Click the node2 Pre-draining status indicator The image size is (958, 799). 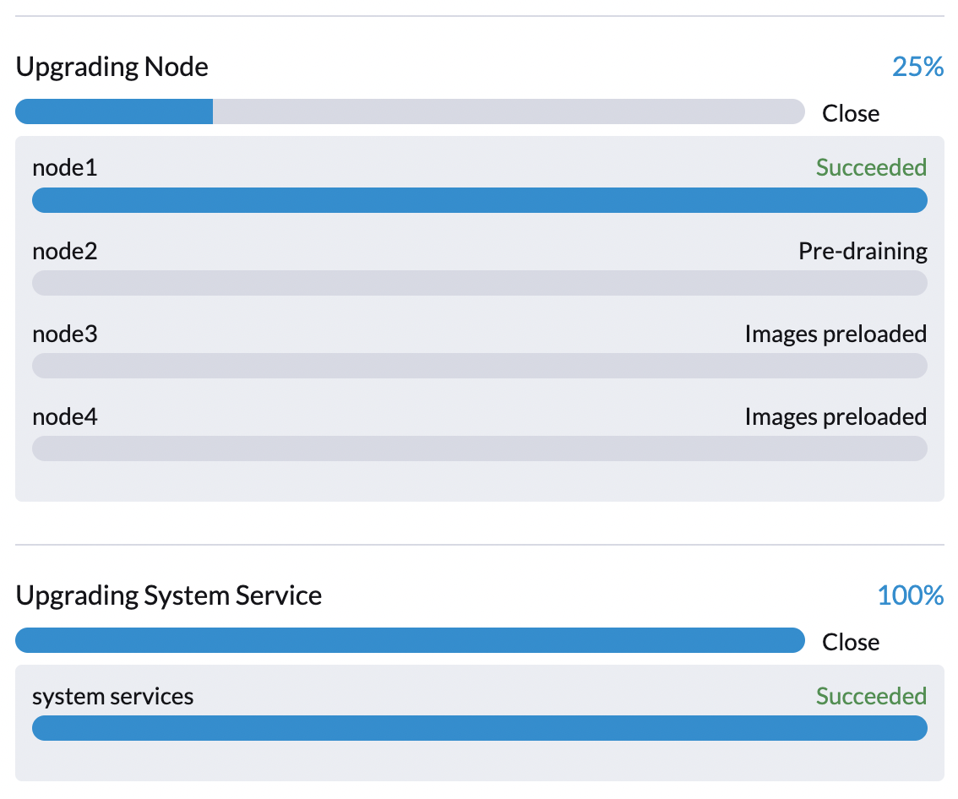[863, 251]
